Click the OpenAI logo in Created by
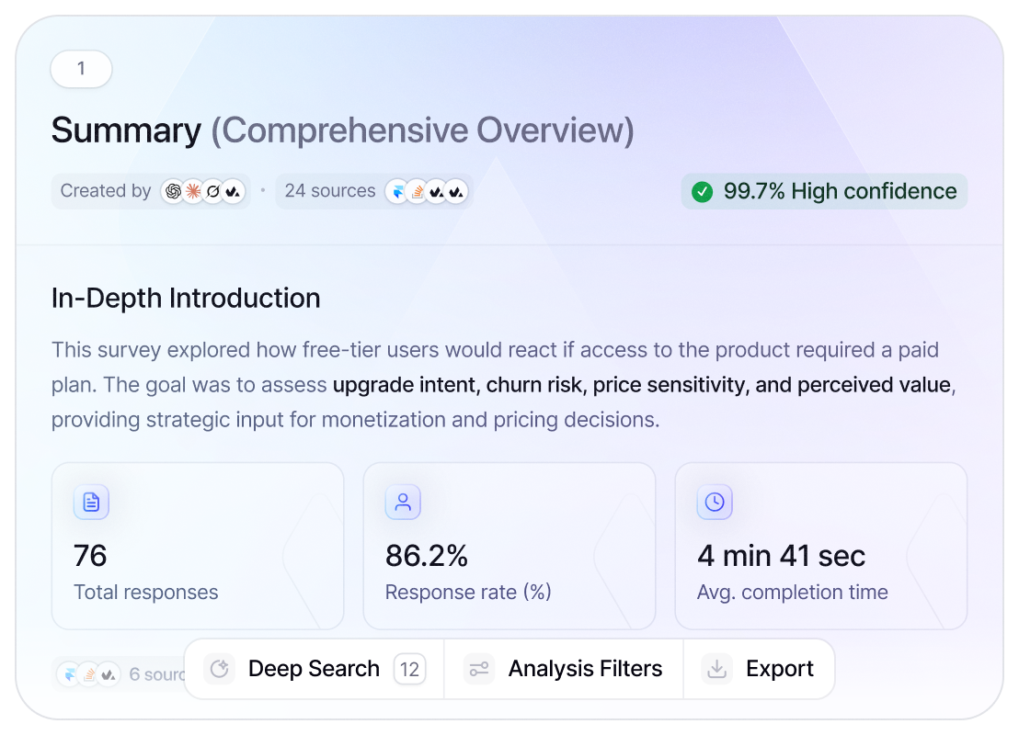This screenshot has height=735, width=1019. click(172, 191)
